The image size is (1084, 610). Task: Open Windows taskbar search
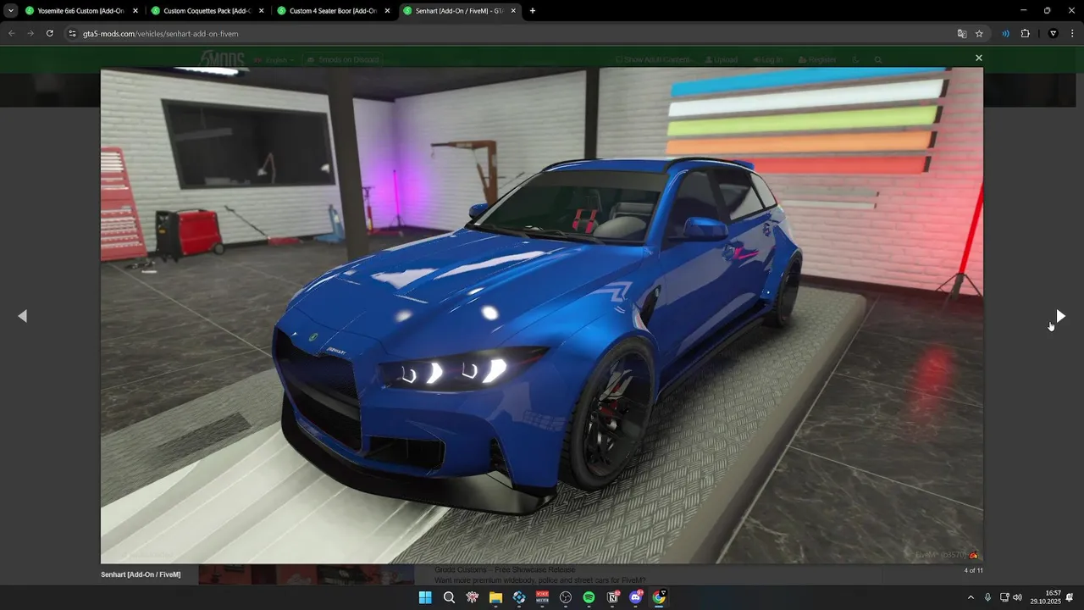click(449, 597)
